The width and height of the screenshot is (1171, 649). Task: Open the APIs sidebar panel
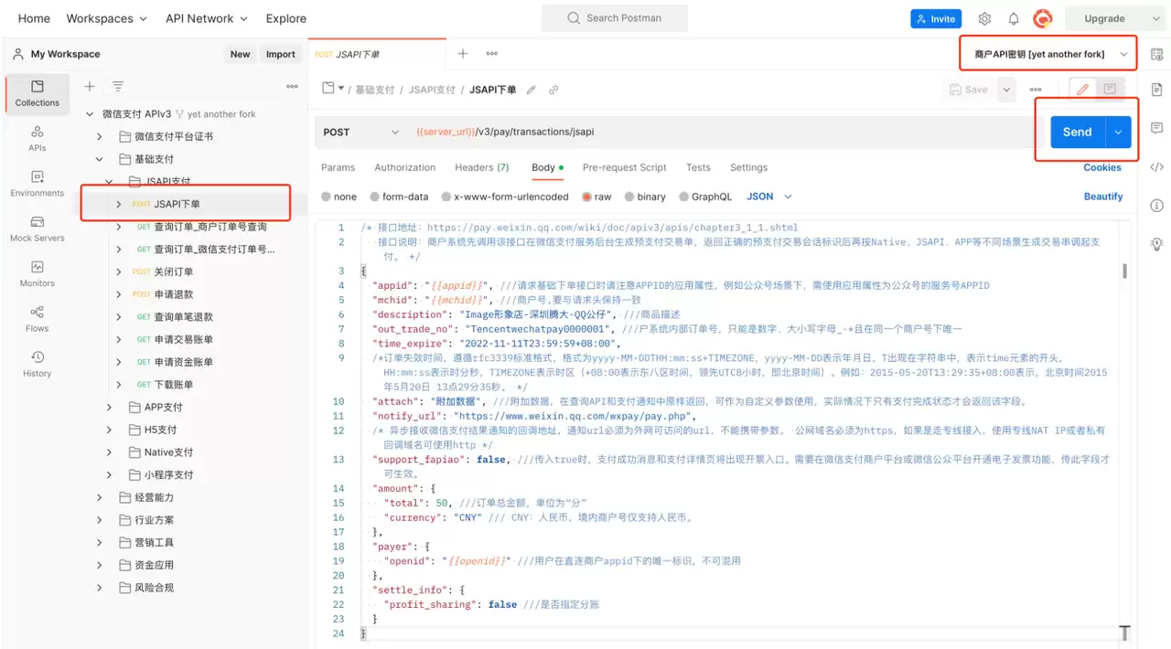point(37,138)
